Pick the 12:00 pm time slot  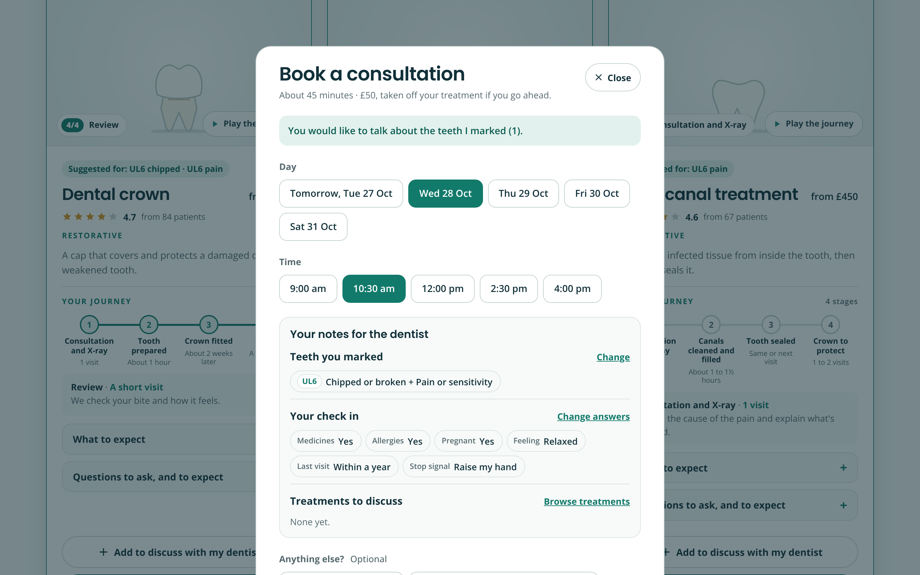coord(442,289)
